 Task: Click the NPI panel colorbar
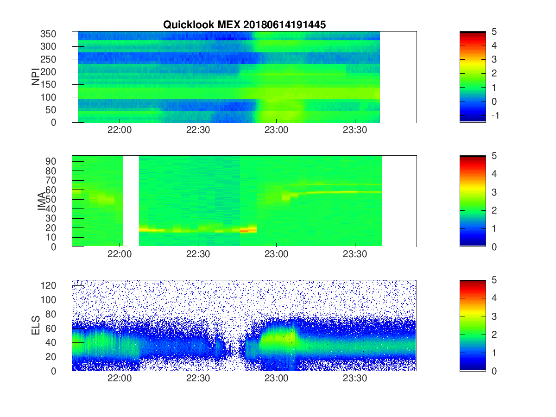tap(473, 77)
